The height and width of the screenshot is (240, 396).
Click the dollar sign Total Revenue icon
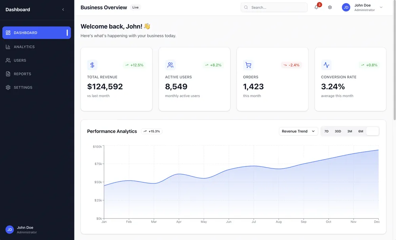point(92,65)
